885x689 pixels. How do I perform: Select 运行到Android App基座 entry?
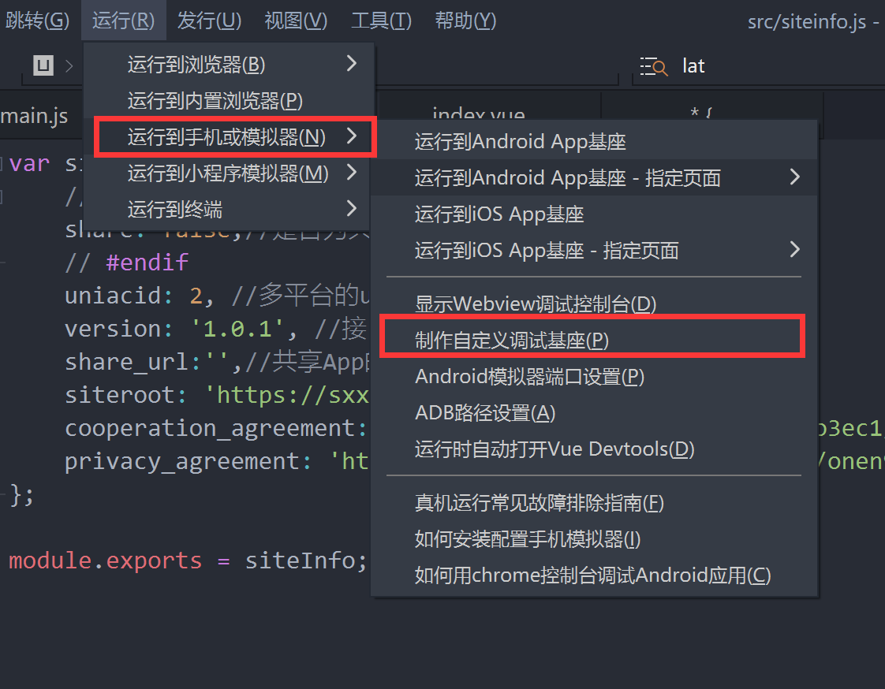click(x=521, y=142)
